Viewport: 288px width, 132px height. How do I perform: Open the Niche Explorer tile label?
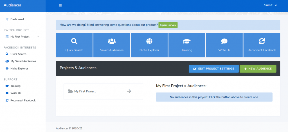[149, 50]
